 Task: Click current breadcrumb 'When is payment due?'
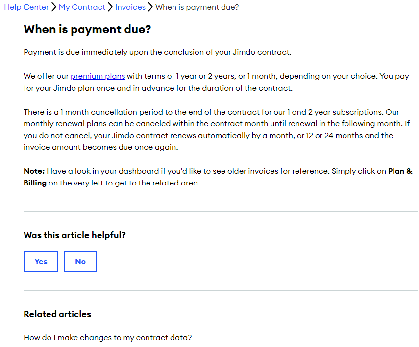point(197,7)
